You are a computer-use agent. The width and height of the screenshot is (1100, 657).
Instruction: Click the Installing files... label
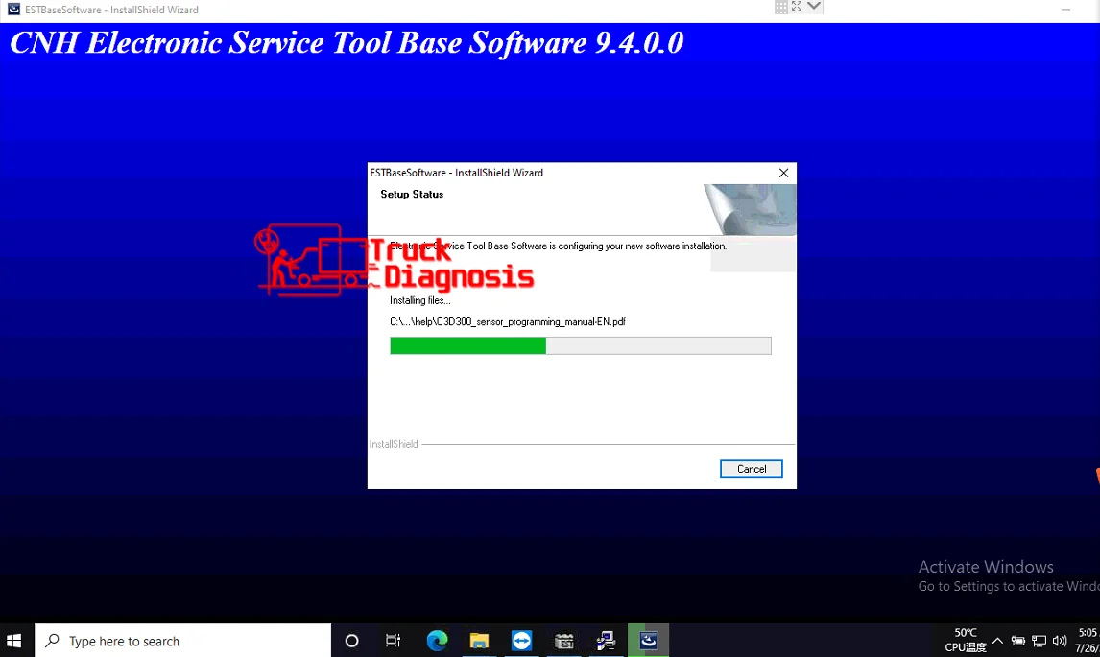(419, 300)
